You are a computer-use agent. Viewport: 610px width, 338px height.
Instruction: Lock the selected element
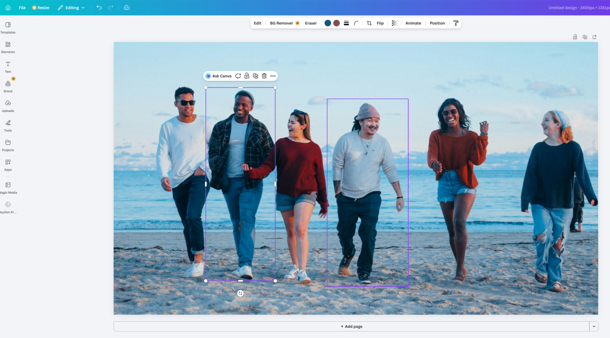247,76
